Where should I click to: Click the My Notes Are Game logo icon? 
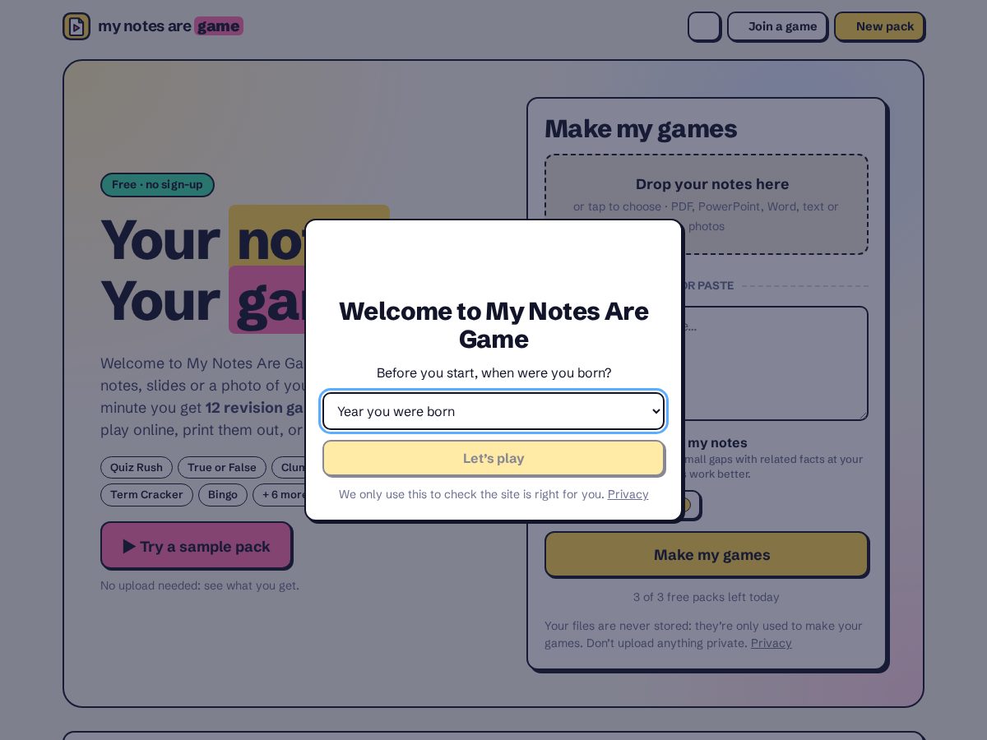(x=76, y=26)
